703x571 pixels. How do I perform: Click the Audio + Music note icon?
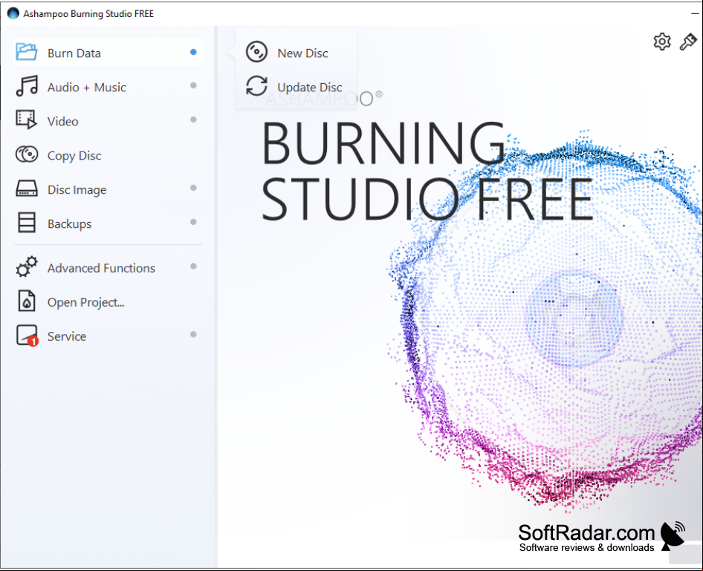pos(27,86)
